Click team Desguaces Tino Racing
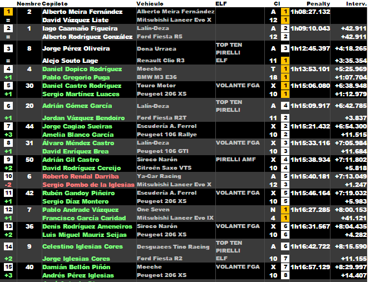This screenshot has width=370, height=282. [173, 247]
